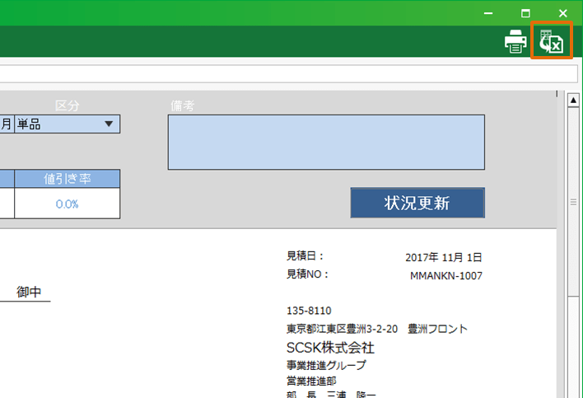Maximize the application window
Viewport: 583px width, 398px height.
click(x=525, y=13)
